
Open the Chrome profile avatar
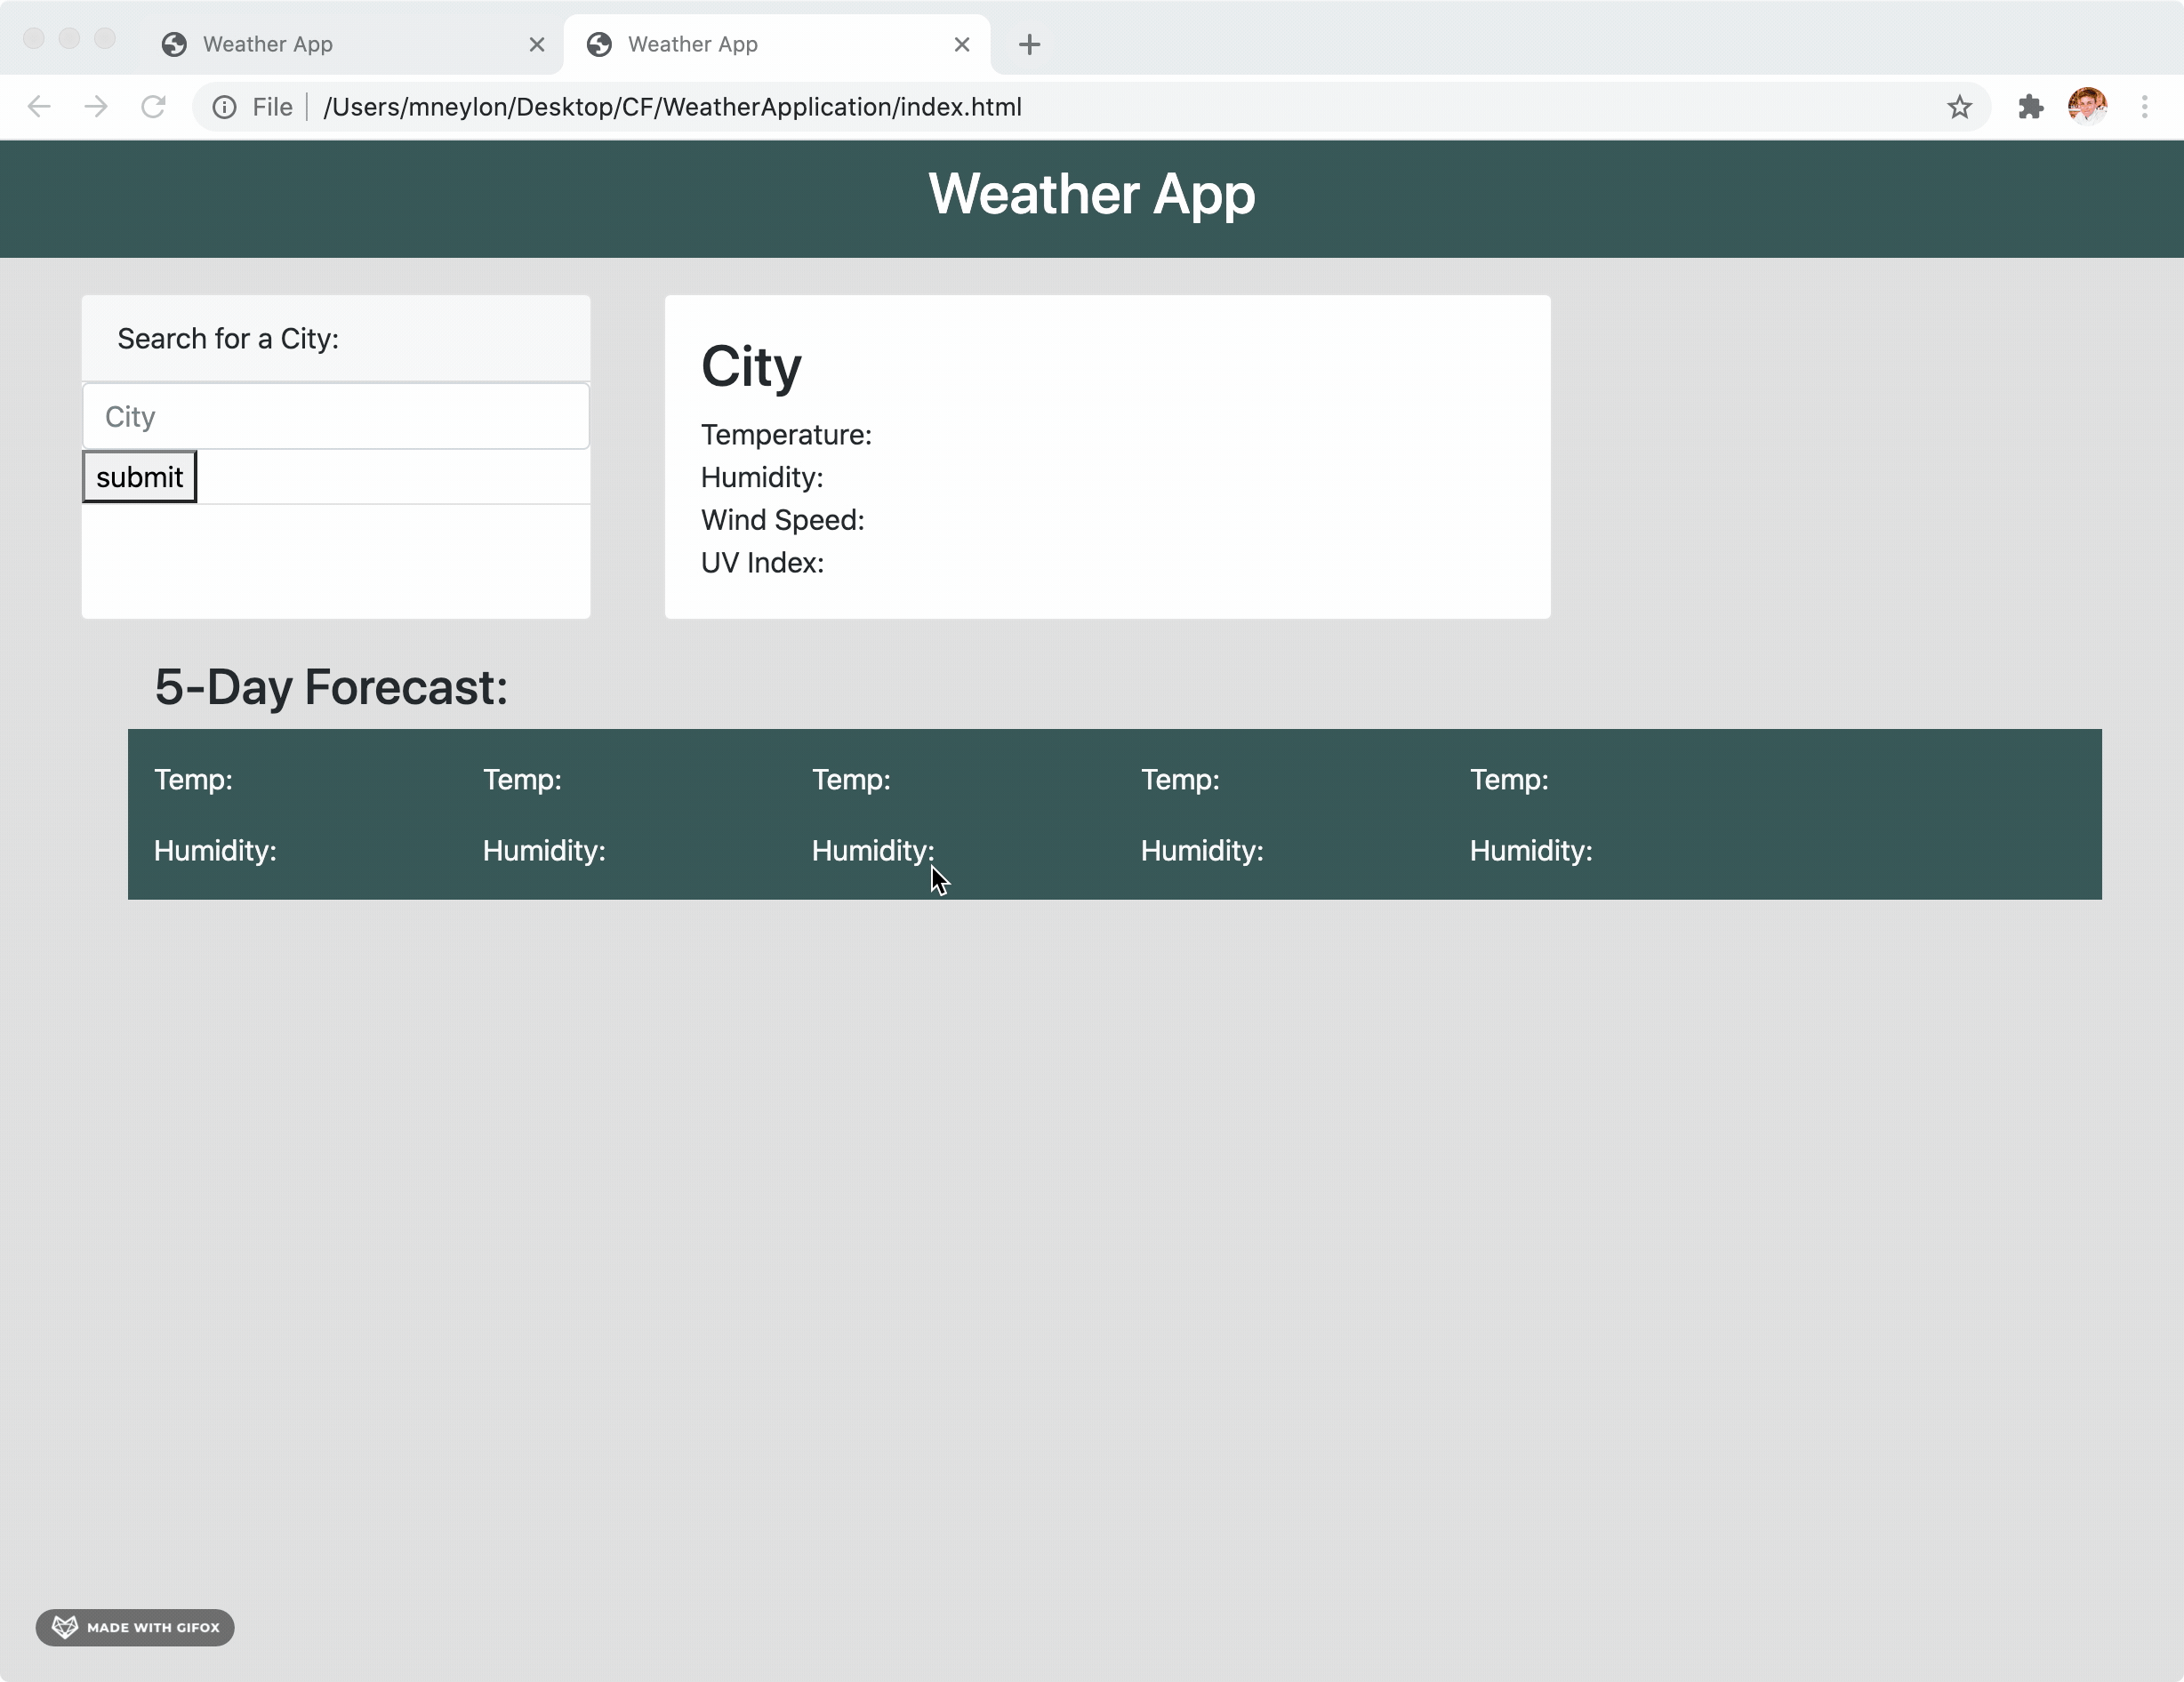[2087, 107]
